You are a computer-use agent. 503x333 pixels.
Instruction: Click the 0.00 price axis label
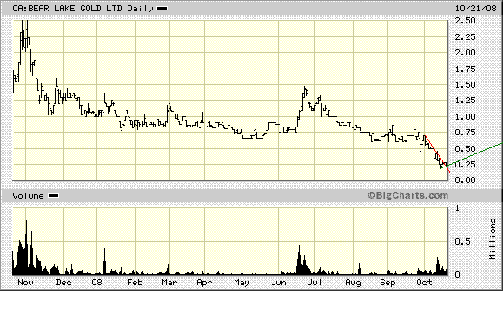pos(465,180)
